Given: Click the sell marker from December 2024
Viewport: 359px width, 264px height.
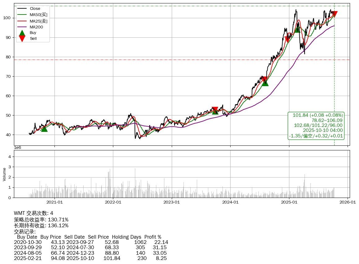Looking at the screenshot, I should (288, 39).
